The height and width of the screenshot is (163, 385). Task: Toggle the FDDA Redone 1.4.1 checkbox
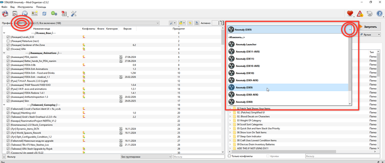coord(8,93)
